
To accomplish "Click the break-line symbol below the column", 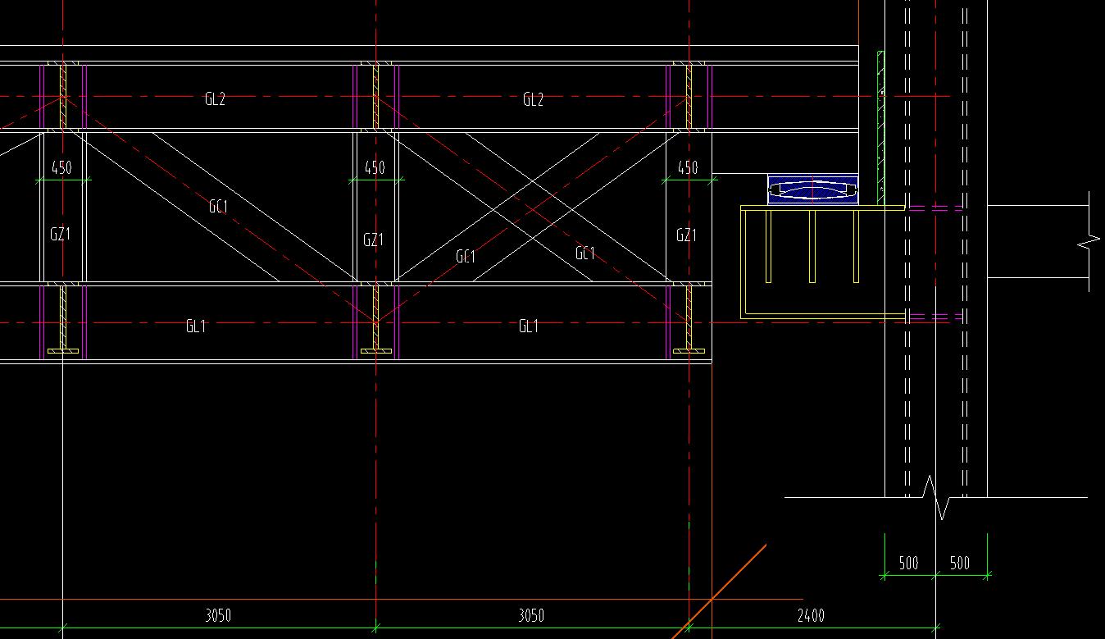I will [935, 497].
